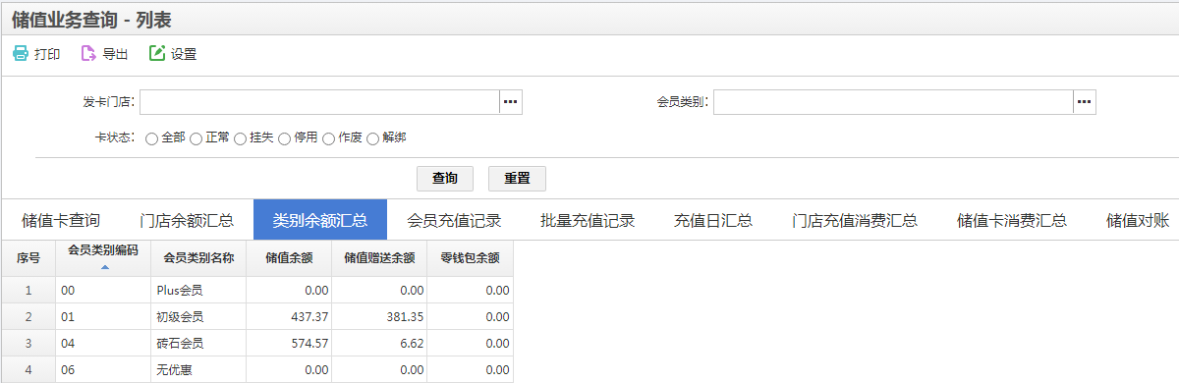This screenshot has height=383, width=1179.
Task: Click the sort arrow under 会员类别编码
Action: 104,267
